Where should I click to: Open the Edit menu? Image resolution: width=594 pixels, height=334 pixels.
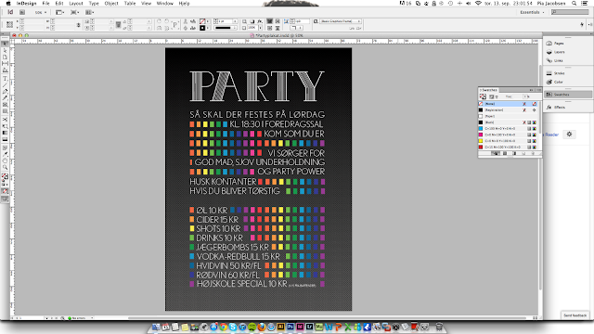point(59,3)
